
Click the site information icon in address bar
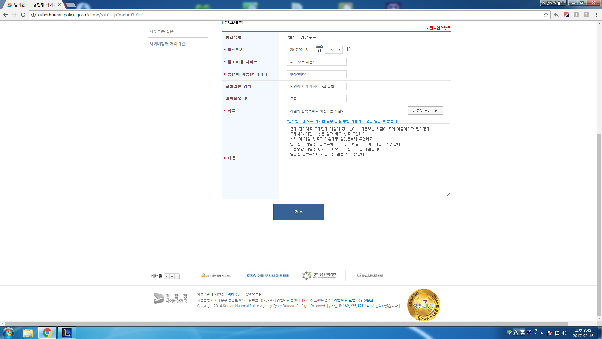(x=34, y=15)
